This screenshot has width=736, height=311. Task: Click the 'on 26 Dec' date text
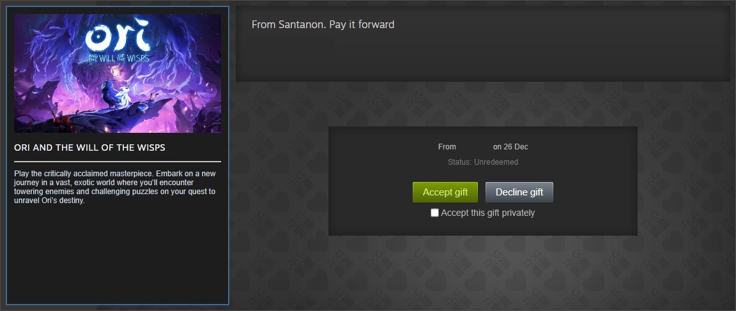pyautogui.click(x=510, y=147)
